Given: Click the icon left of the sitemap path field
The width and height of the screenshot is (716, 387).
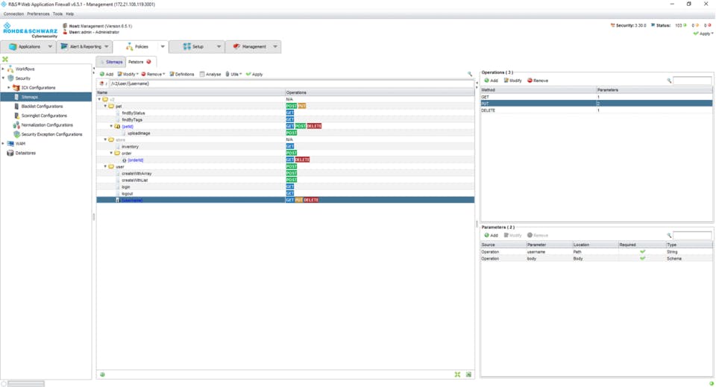Looking at the screenshot, I should [101, 84].
